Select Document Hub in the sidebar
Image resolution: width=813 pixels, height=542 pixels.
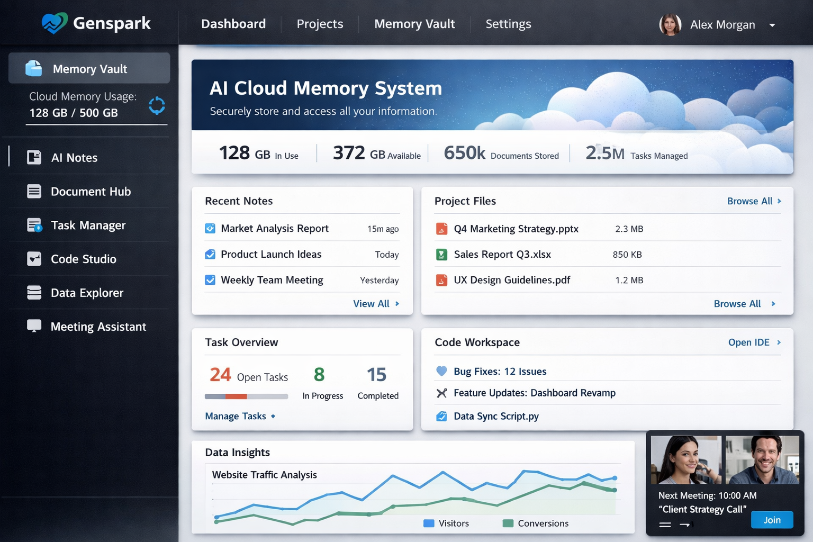[x=89, y=191]
